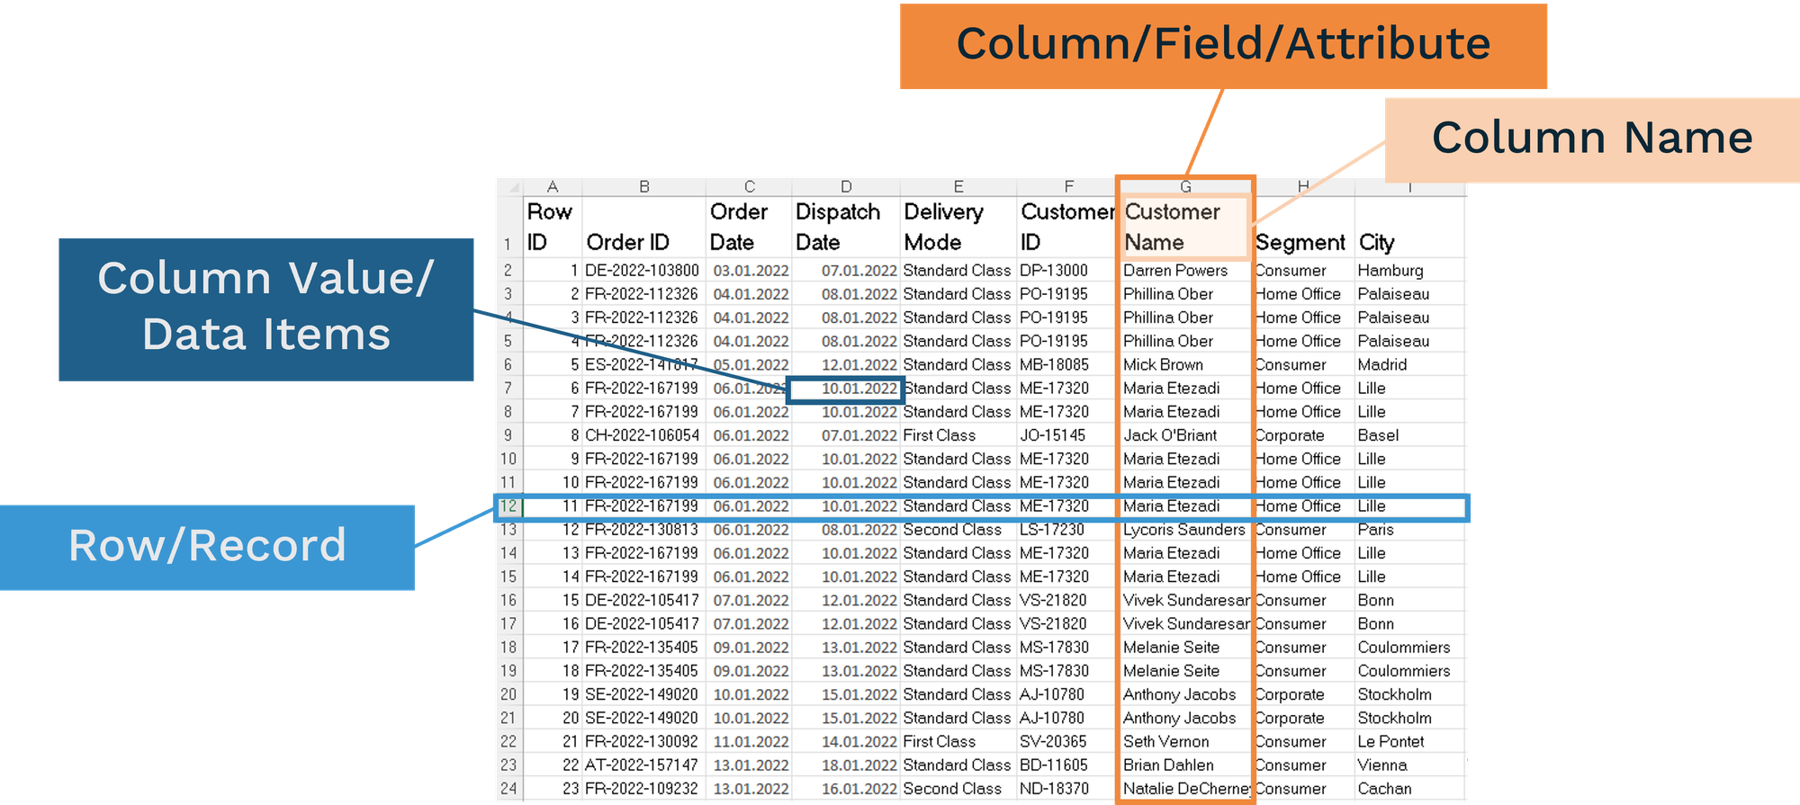The image size is (1800, 805).
Task: Select column A header
Action: tap(553, 187)
